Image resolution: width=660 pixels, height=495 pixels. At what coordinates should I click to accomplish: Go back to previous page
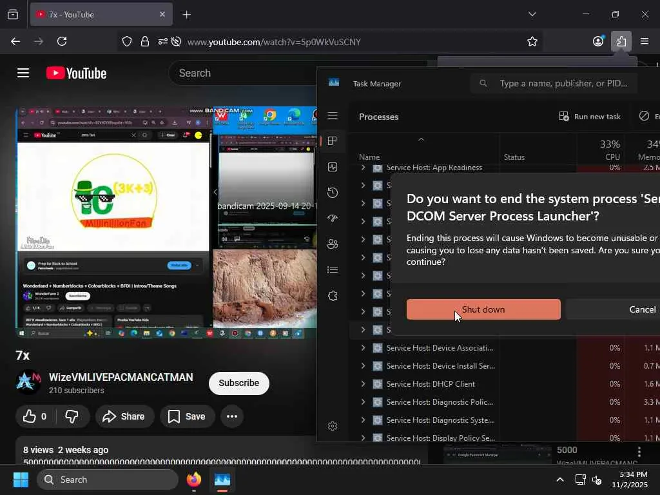pos(15,41)
